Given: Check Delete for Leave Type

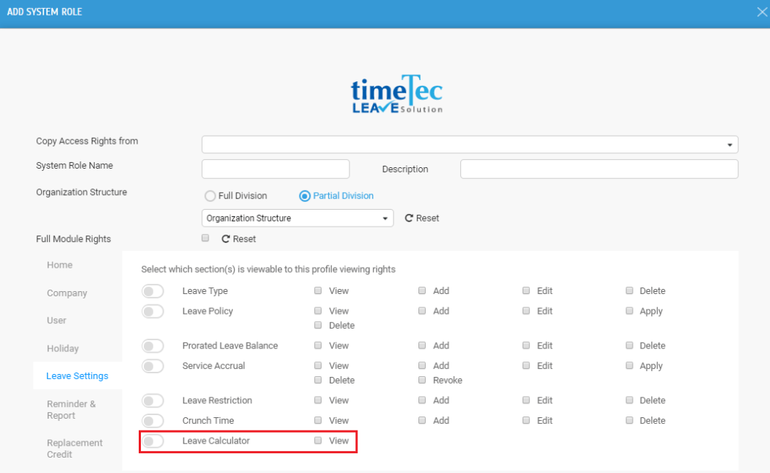Looking at the screenshot, I should [x=629, y=290].
